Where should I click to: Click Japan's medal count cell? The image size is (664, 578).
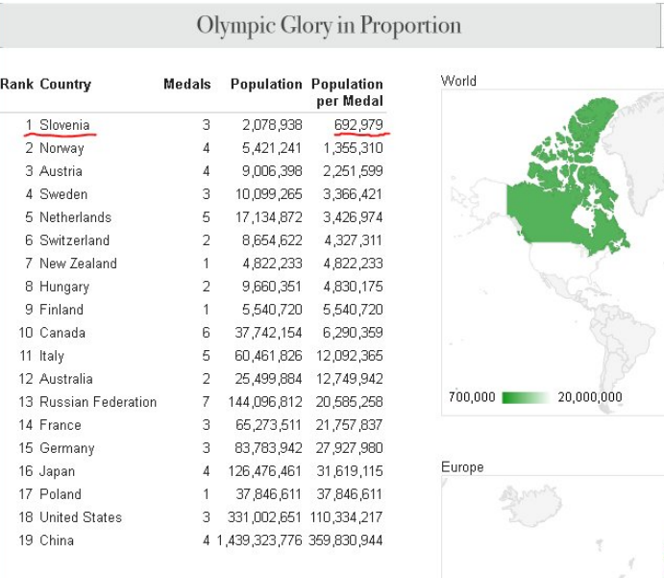(x=206, y=471)
